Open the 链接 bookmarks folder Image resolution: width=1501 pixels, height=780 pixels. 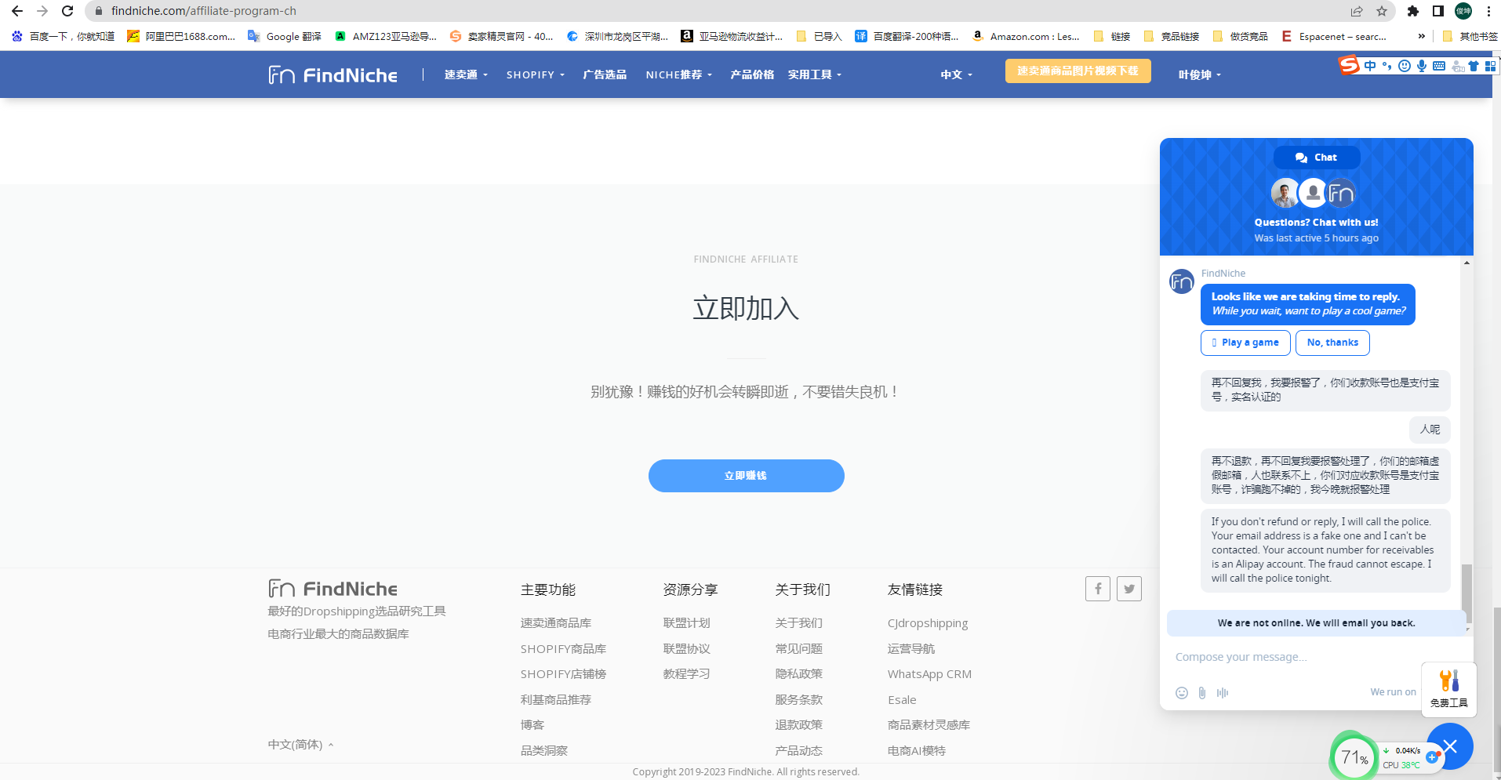coord(1112,36)
